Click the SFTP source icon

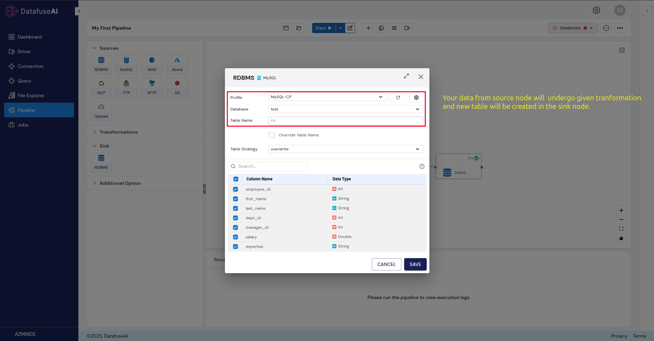click(152, 88)
